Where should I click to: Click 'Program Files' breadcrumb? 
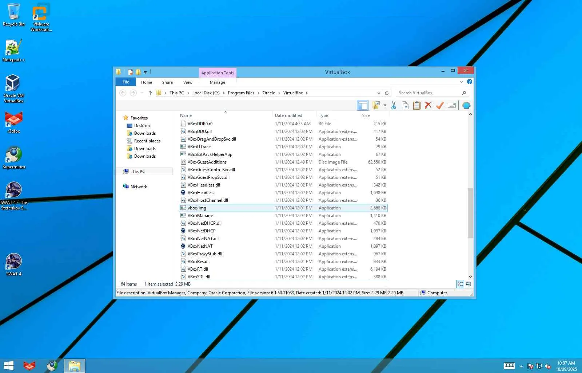point(241,93)
